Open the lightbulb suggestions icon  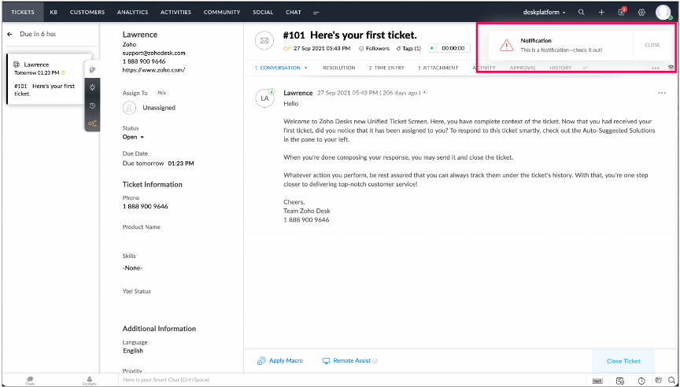(92, 87)
